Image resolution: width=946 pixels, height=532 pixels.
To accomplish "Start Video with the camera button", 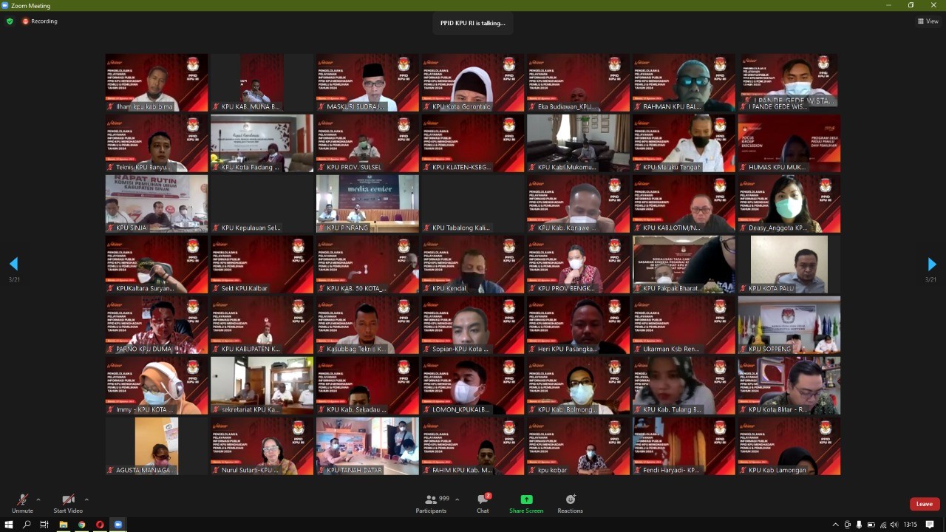I will (x=68, y=502).
